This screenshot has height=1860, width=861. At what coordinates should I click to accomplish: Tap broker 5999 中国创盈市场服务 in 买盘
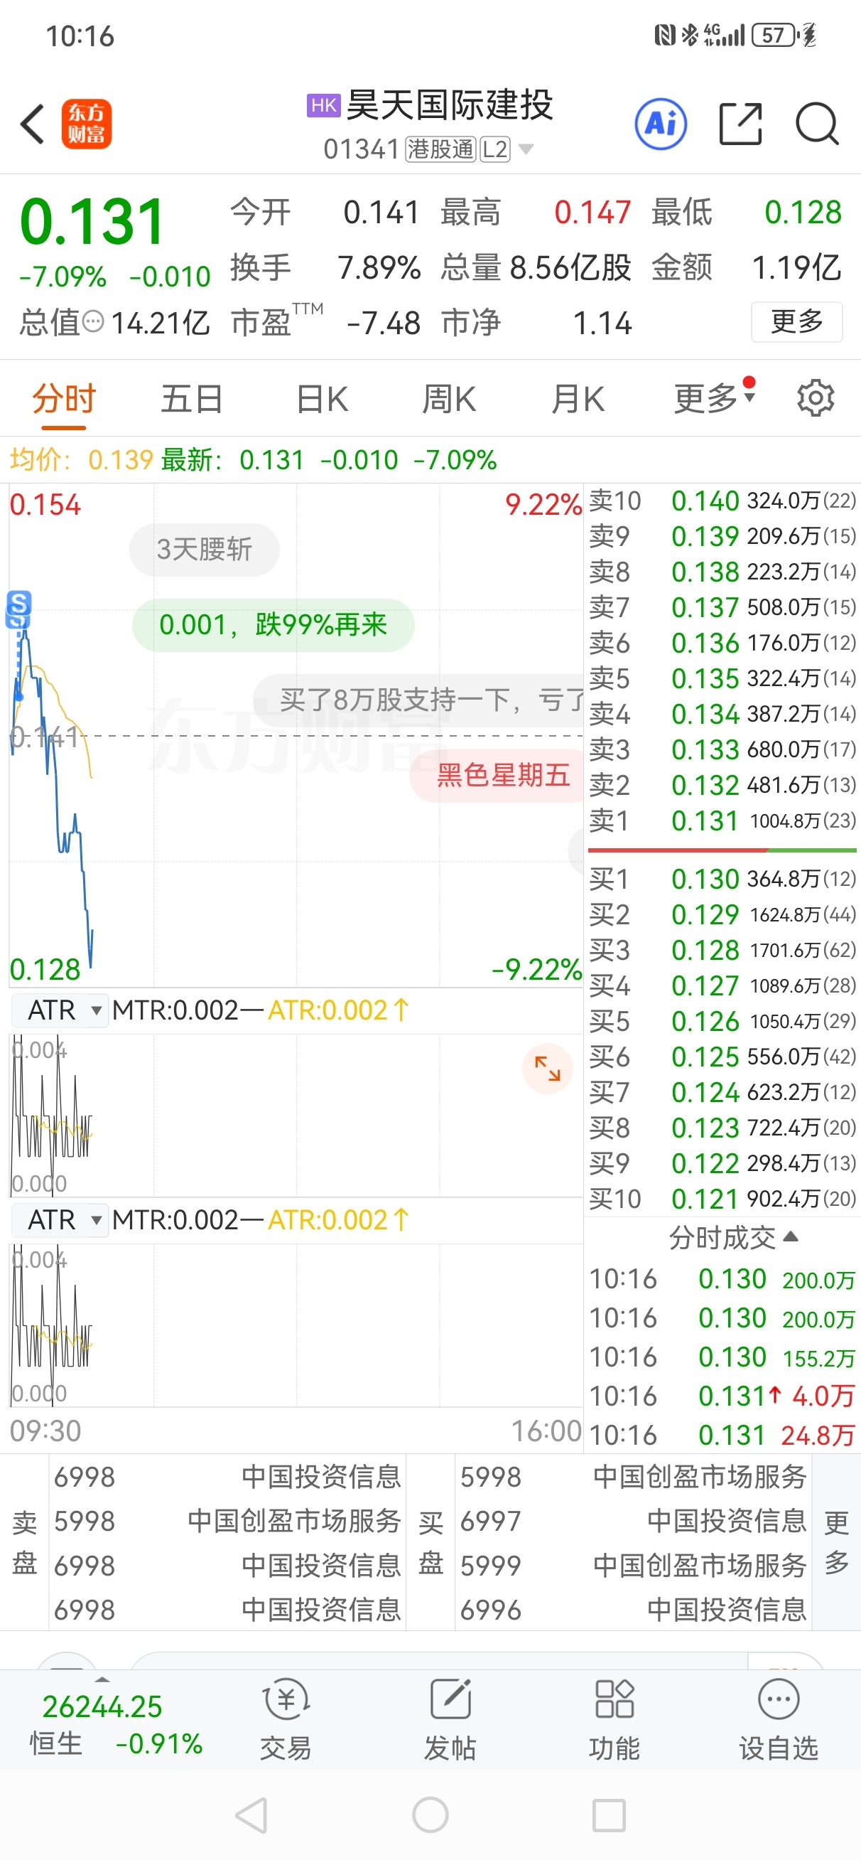pos(633,1566)
